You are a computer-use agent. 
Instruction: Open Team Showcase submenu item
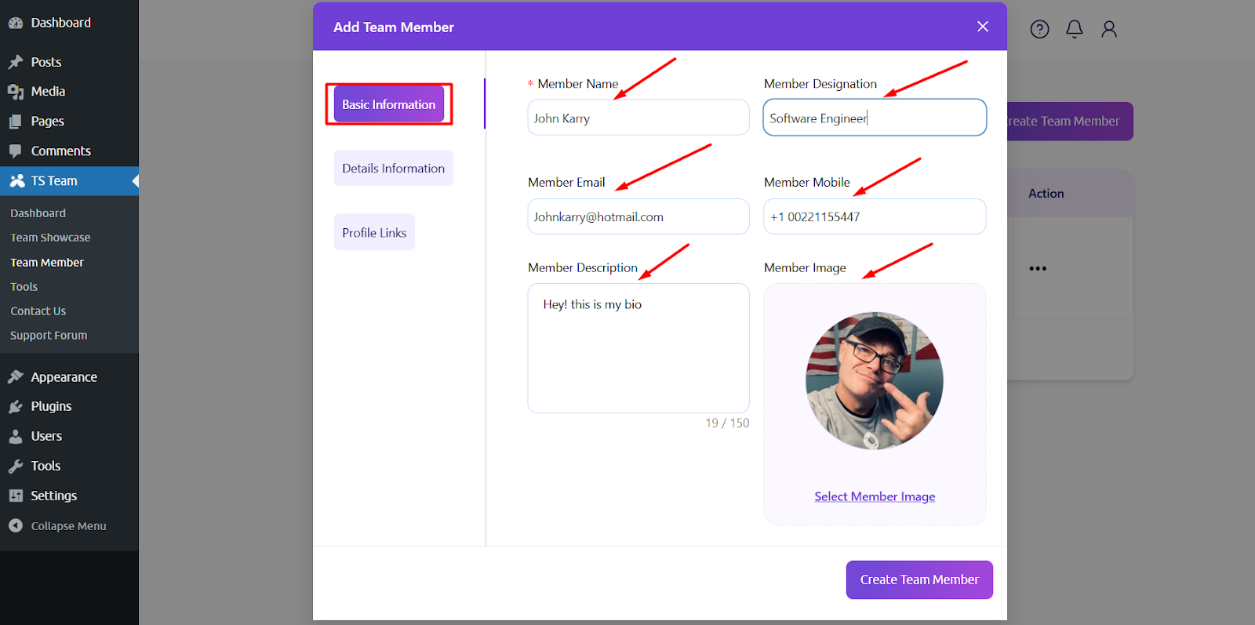pos(50,238)
